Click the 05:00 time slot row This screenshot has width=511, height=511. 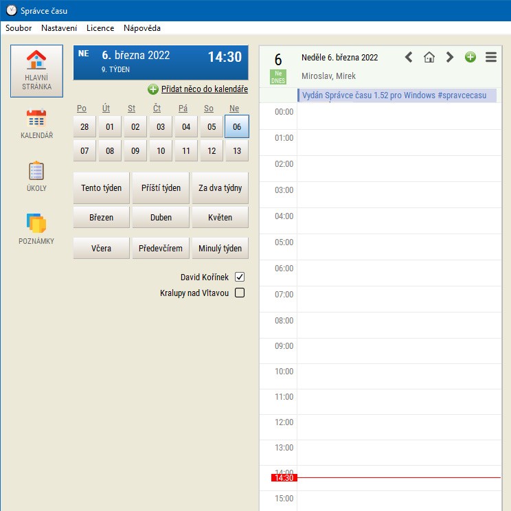tap(381, 247)
